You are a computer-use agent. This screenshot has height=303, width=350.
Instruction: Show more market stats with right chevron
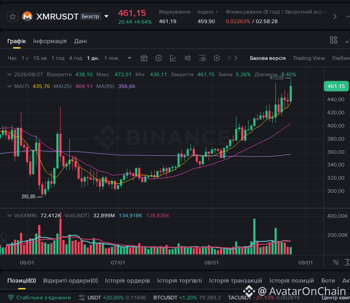[335, 16]
